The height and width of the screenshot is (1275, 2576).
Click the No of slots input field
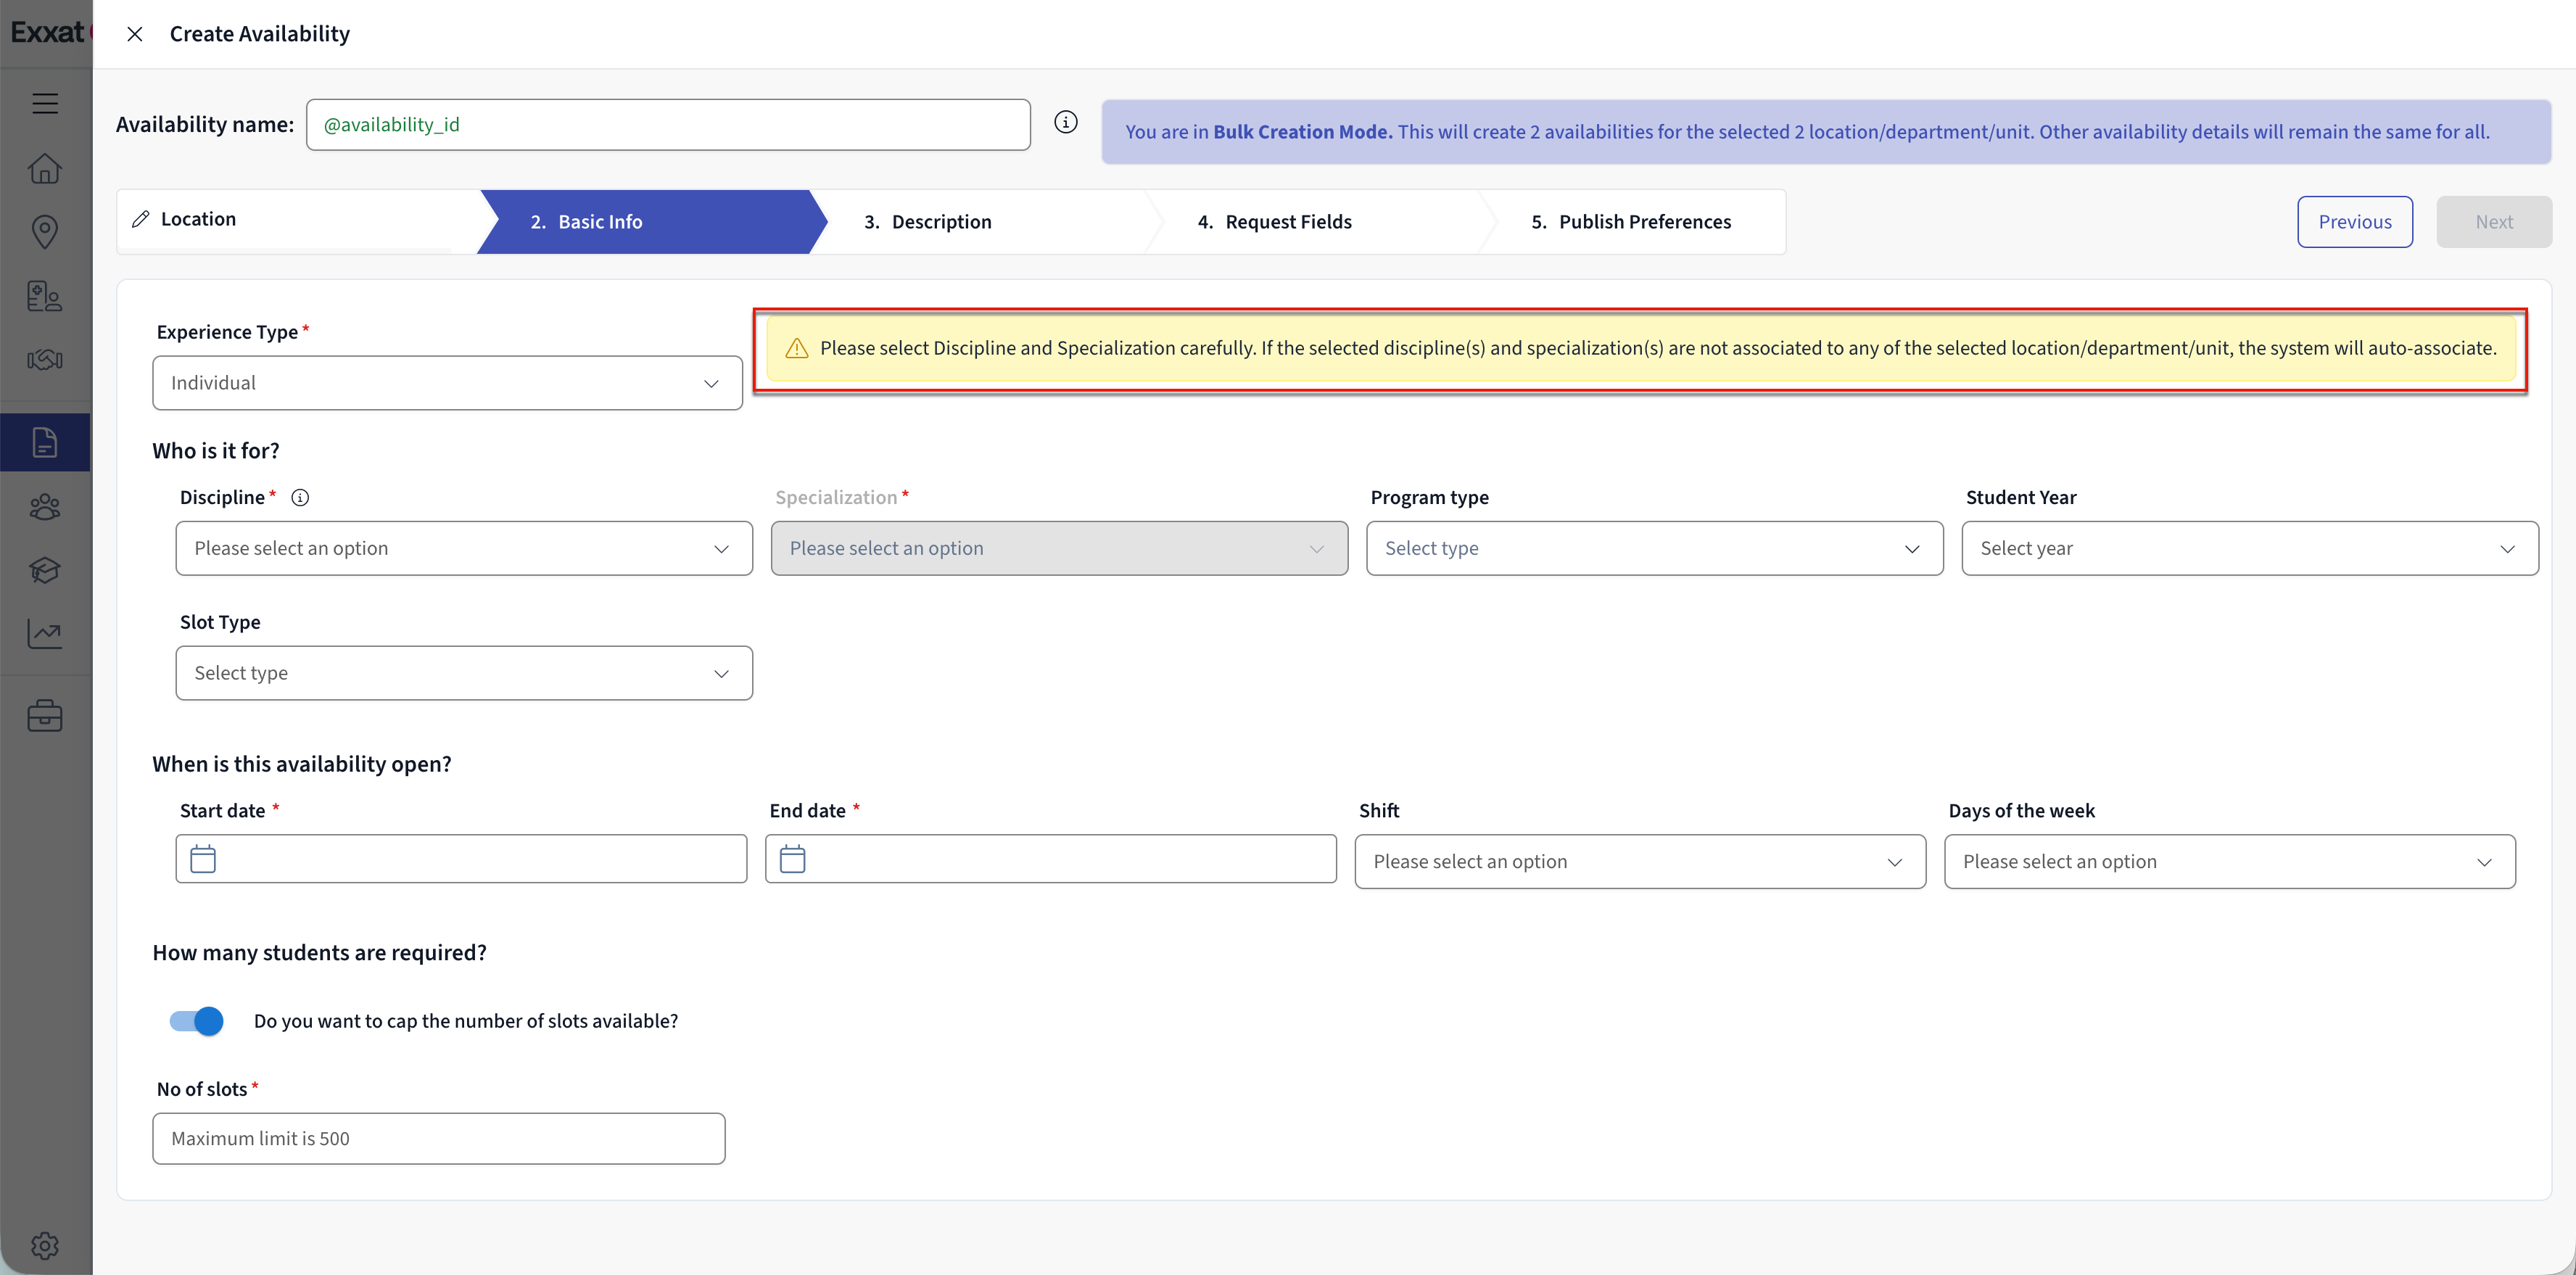(438, 1138)
